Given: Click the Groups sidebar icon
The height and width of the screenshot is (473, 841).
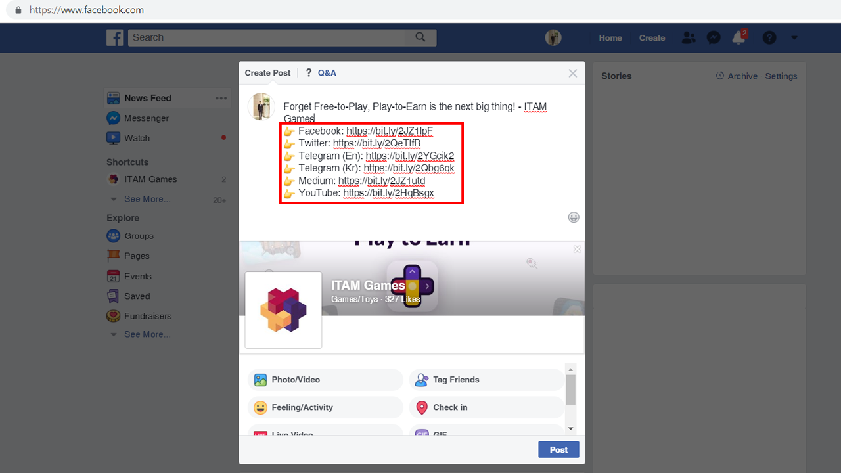Looking at the screenshot, I should coord(113,236).
